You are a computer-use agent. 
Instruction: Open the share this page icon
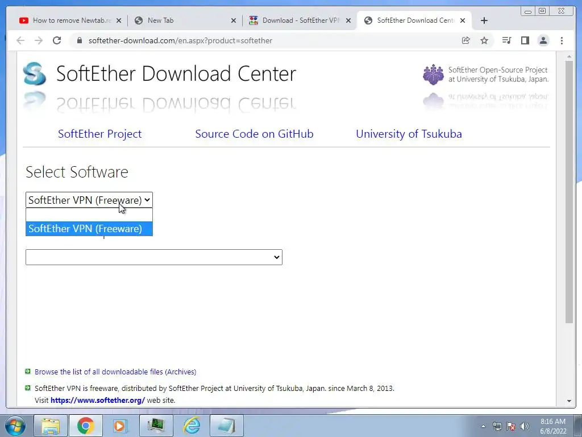[466, 40]
